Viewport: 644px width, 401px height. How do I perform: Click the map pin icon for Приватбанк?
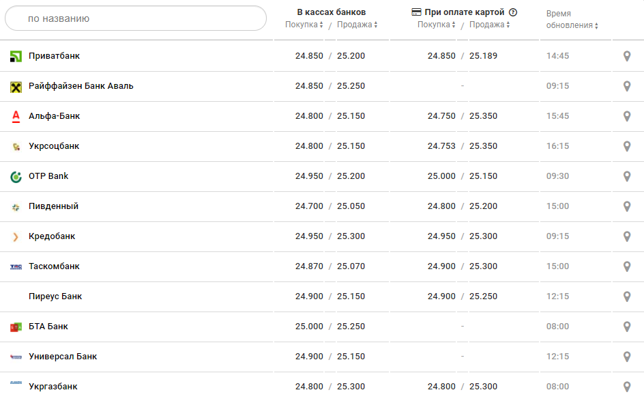click(x=627, y=56)
